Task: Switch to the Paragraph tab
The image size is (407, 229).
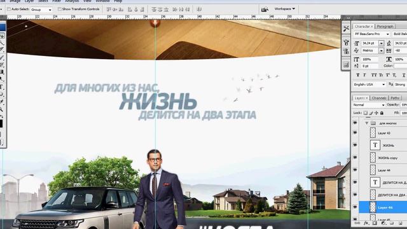Action: pos(385,27)
